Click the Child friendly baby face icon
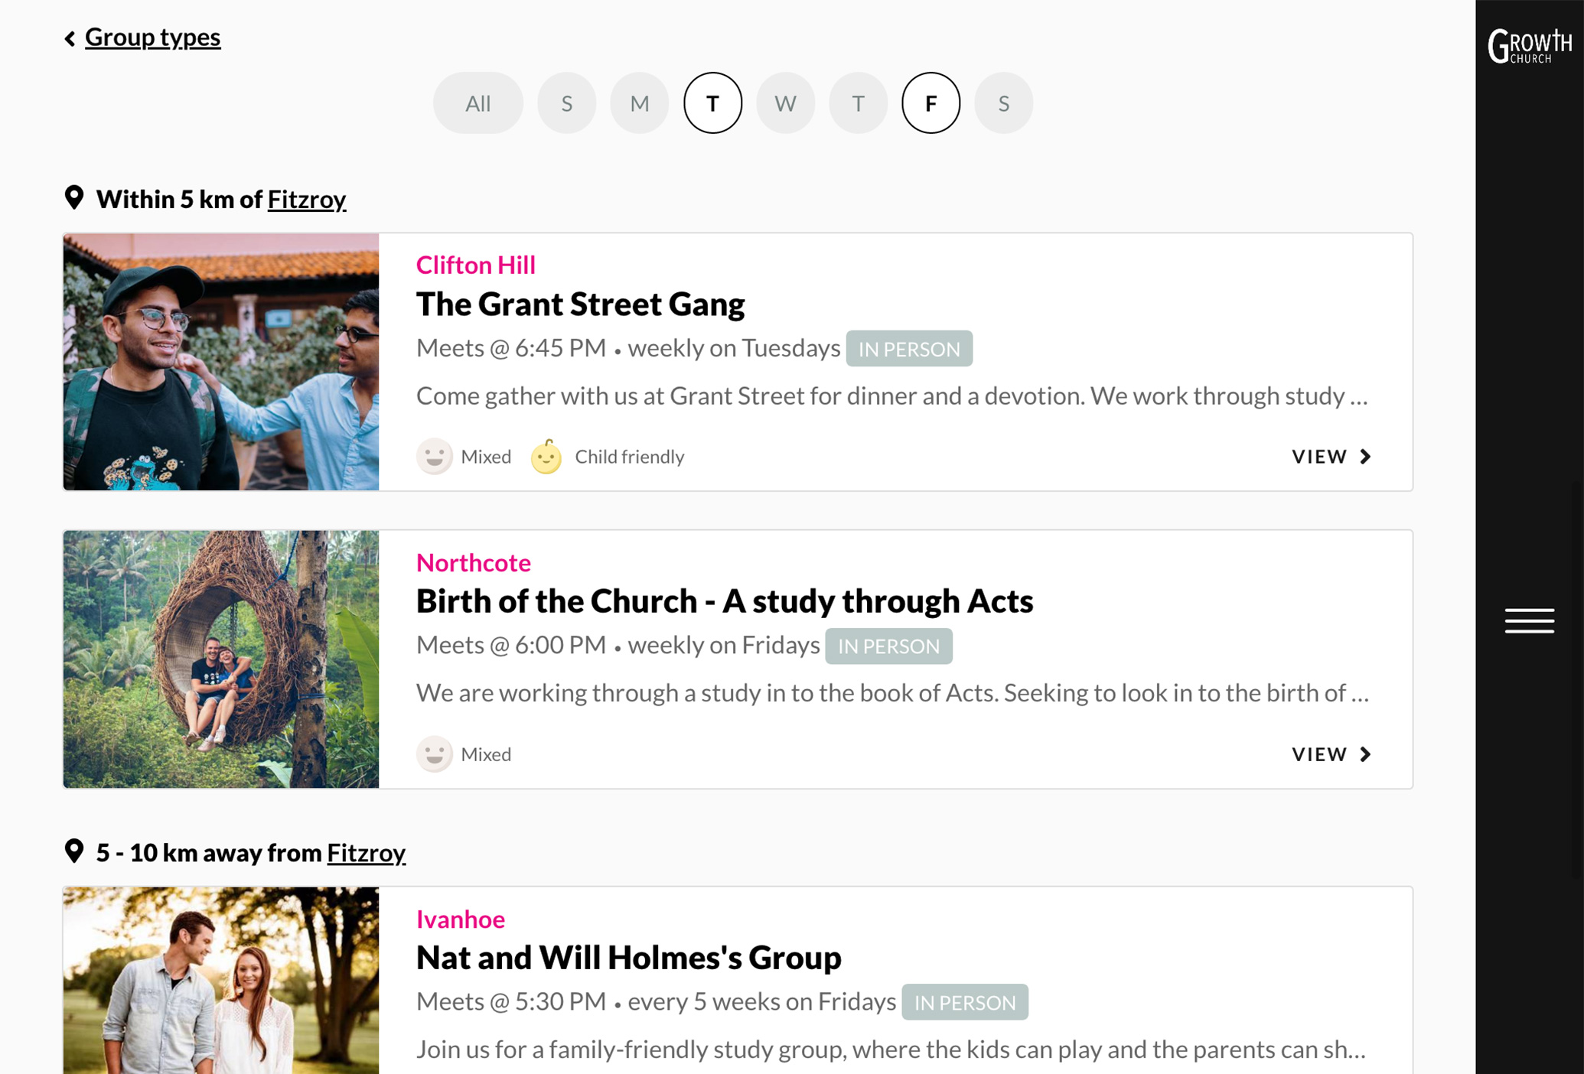The height and width of the screenshot is (1074, 1584). pos(546,457)
